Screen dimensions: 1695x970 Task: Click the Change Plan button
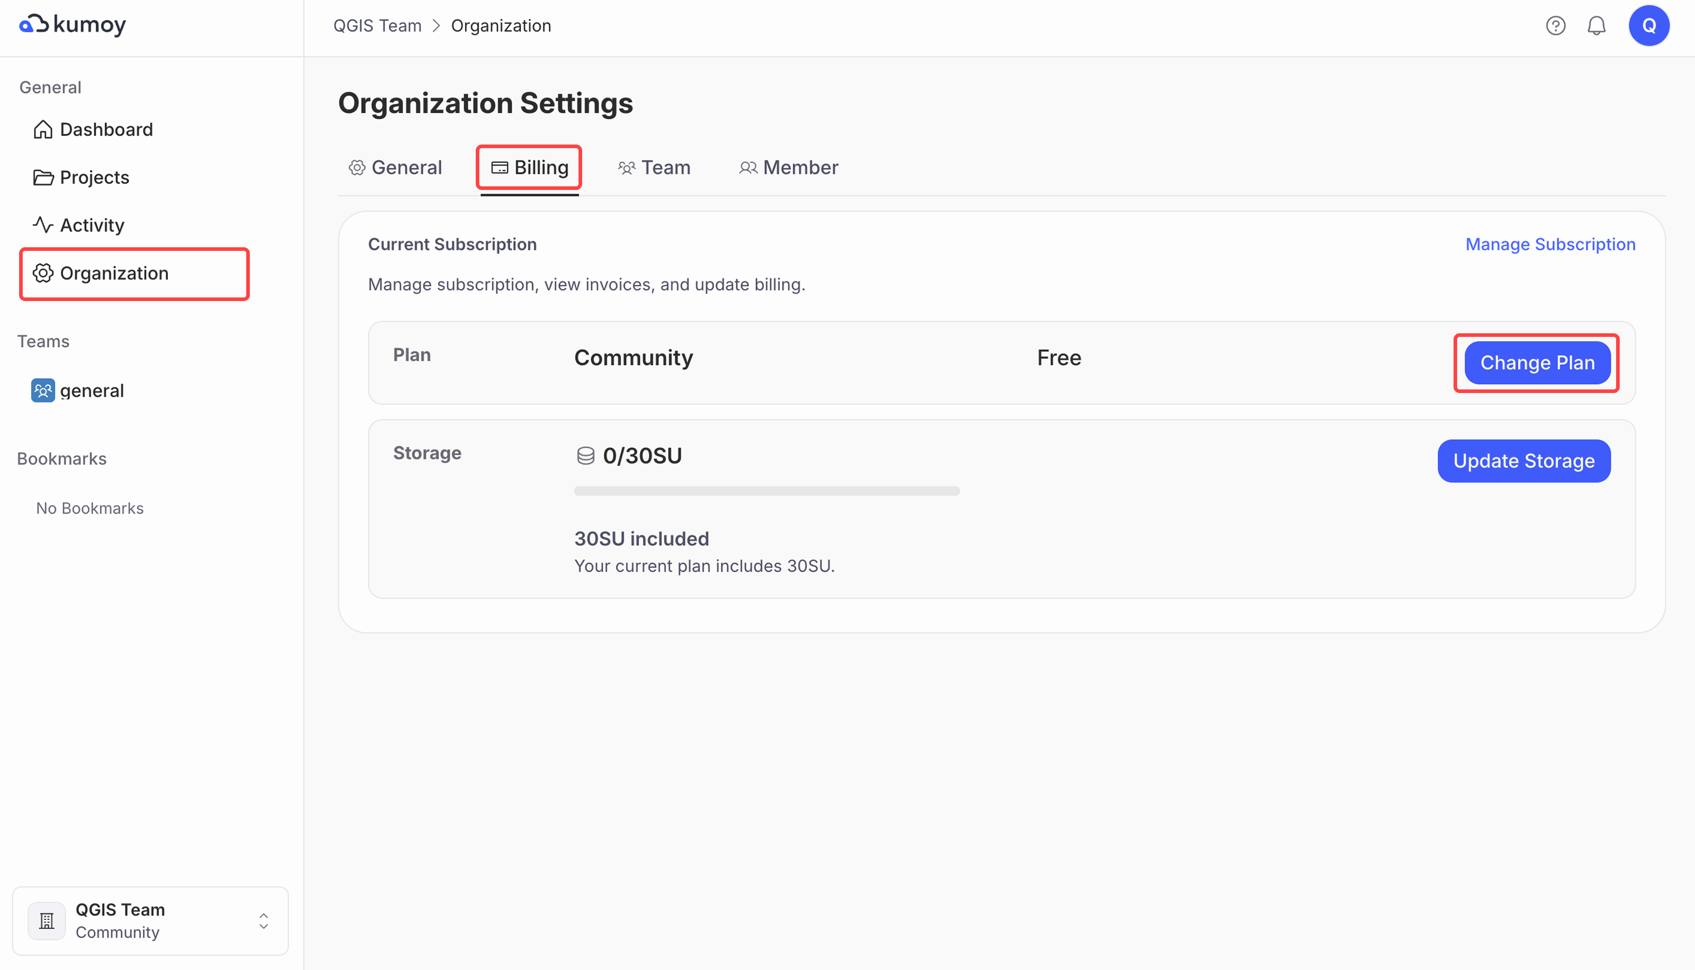tap(1537, 363)
